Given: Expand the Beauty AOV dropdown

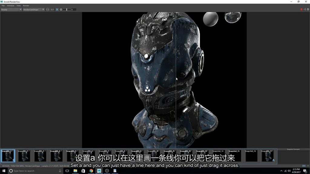Looking at the screenshot, I should [x=11, y=9].
